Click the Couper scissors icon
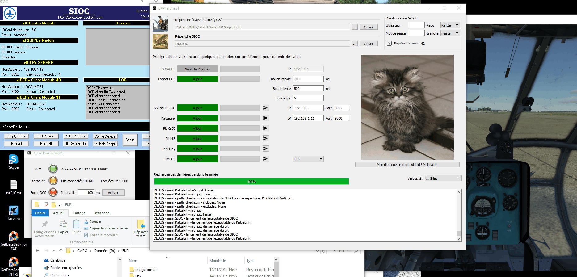 click(86, 221)
